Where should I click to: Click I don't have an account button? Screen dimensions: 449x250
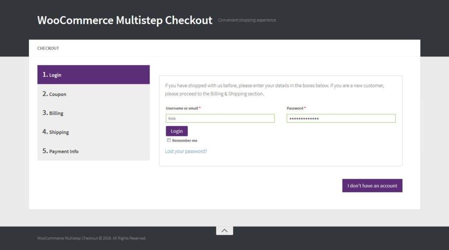click(x=372, y=186)
